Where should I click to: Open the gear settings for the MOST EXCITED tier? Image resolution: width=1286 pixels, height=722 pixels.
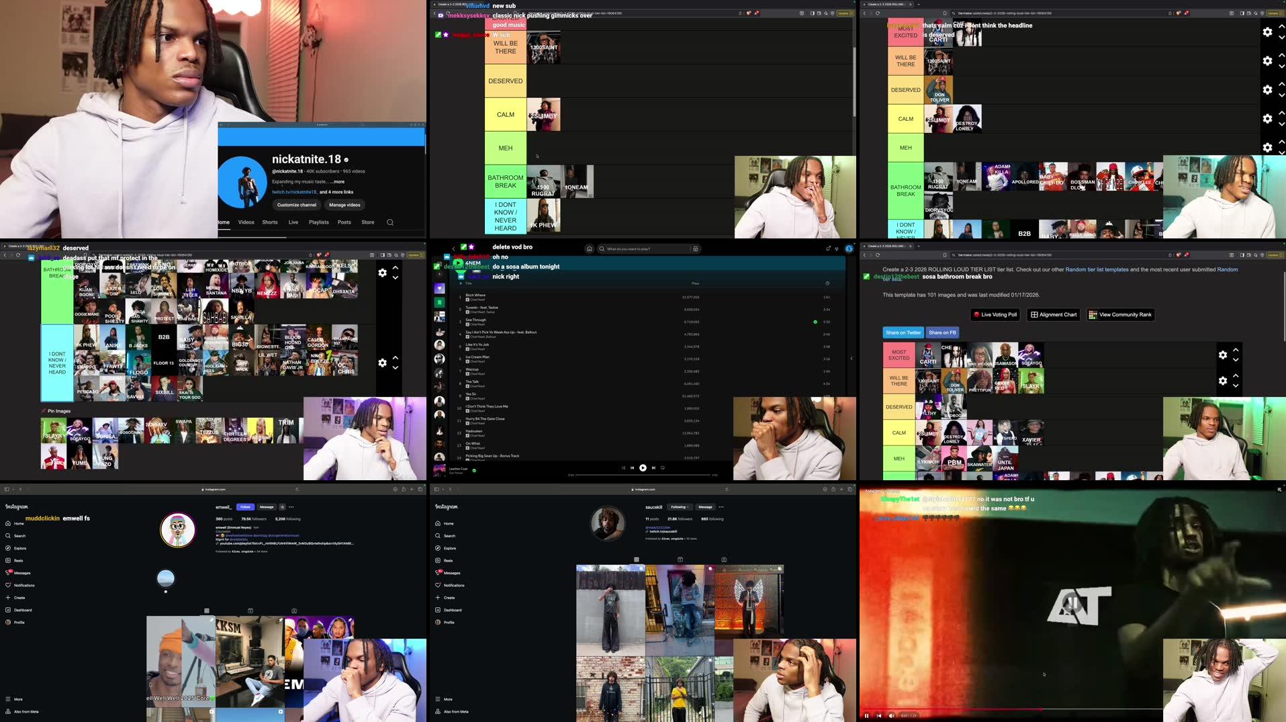(1222, 355)
